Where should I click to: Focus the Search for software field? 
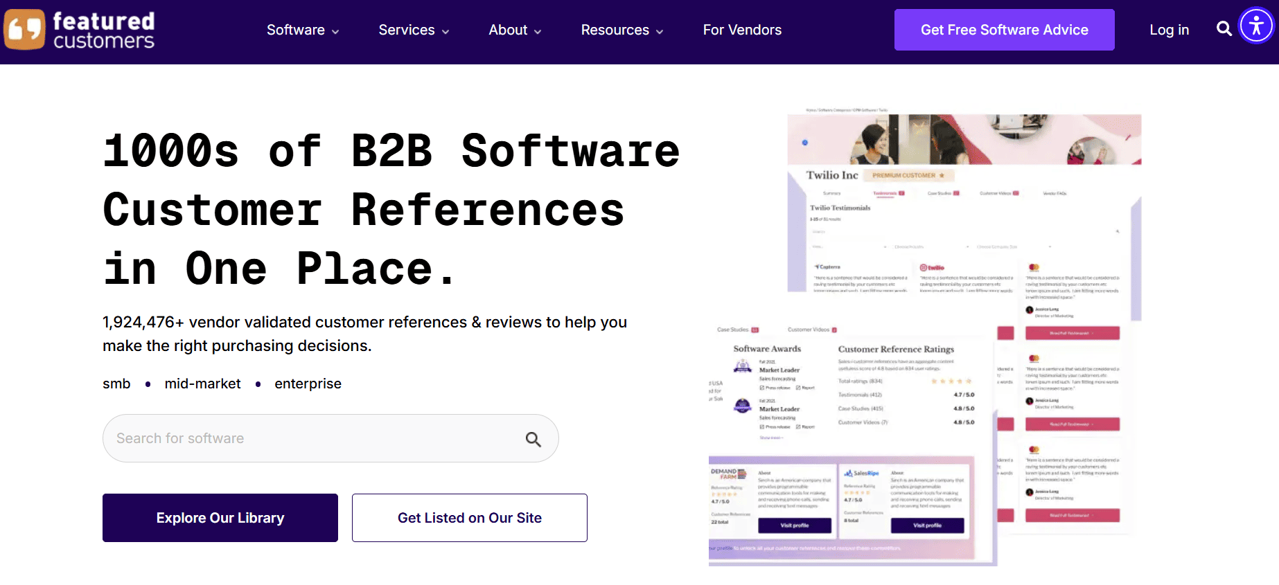pyautogui.click(x=330, y=438)
